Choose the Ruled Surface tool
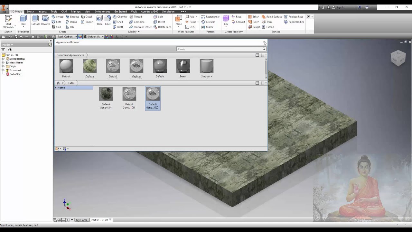 point(272,17)
